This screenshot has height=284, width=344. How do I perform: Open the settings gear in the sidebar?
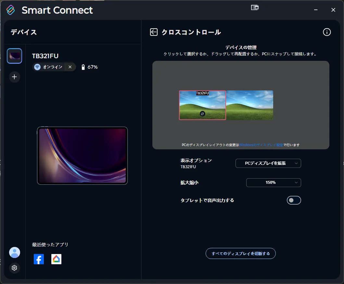(x=14, y=268)
